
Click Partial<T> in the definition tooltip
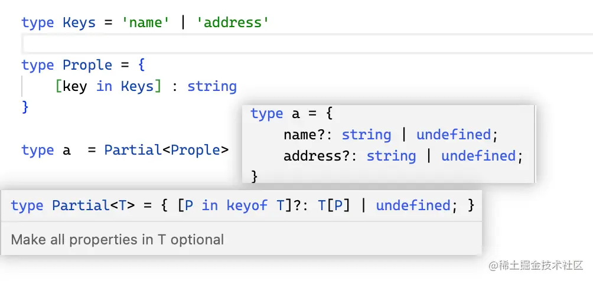click(x=93, y=205)
